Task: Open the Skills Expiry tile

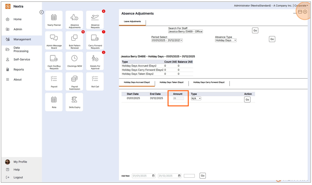Action: pos(74,102)
